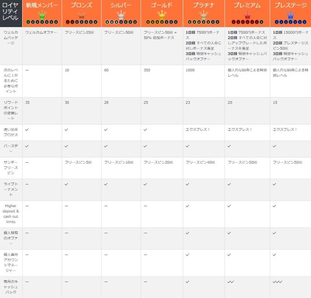The height and width of the screenshot is (298, 311).
Task: Click the required points value 1000
Action: point(190,70)
